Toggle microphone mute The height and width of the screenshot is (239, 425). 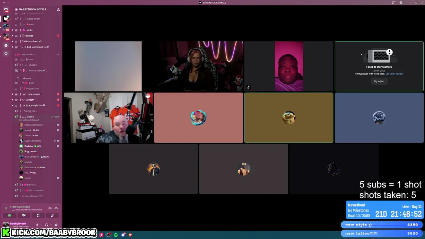click(x=37, y=225)
